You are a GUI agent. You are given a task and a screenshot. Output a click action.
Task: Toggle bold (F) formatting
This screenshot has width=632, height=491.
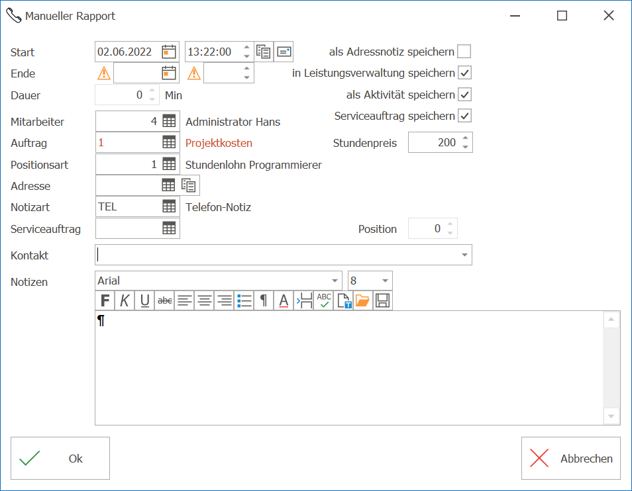pos(105,300)
